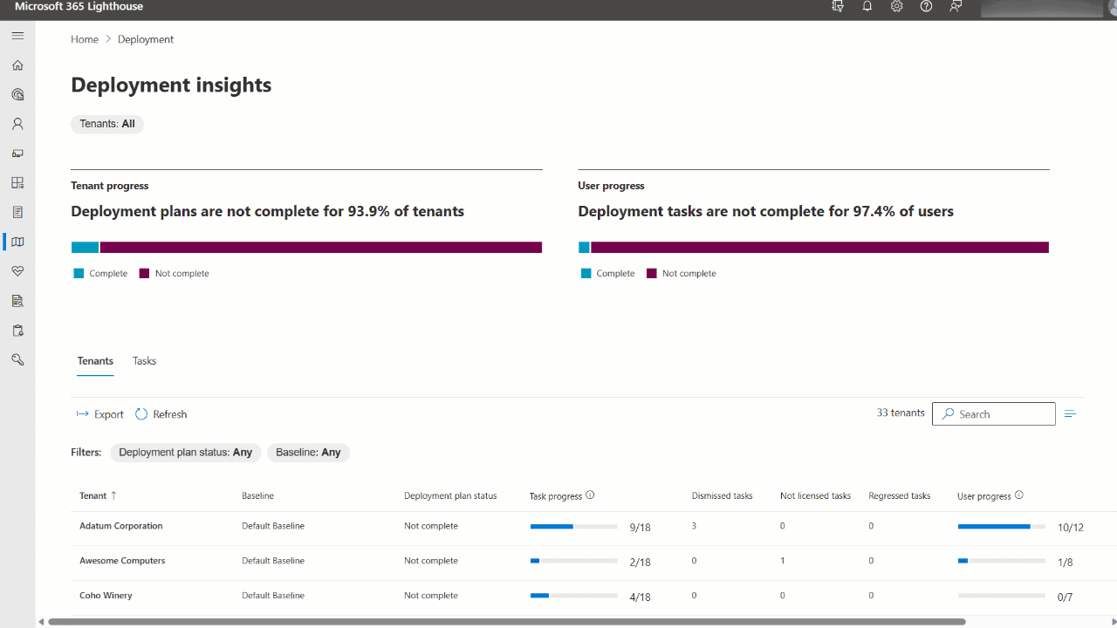Open the Users icon in sidebar
1117x628 pixels.
tap(17, 123)
